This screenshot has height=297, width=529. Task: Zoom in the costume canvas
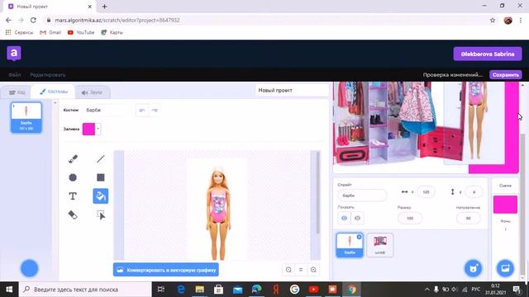pyautogui.click(x=313, y=270)
